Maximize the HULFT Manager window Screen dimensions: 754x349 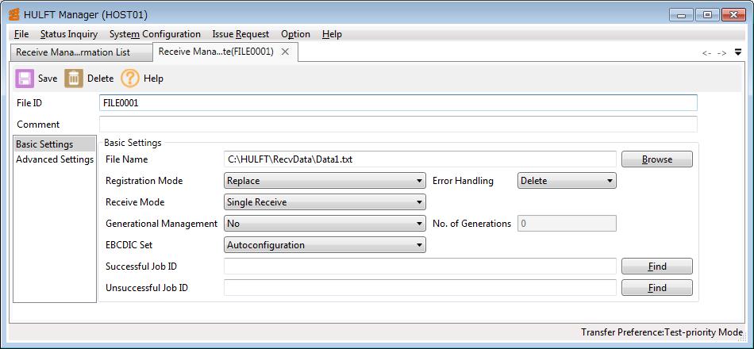pyautogui.click(x=707, y=15)
